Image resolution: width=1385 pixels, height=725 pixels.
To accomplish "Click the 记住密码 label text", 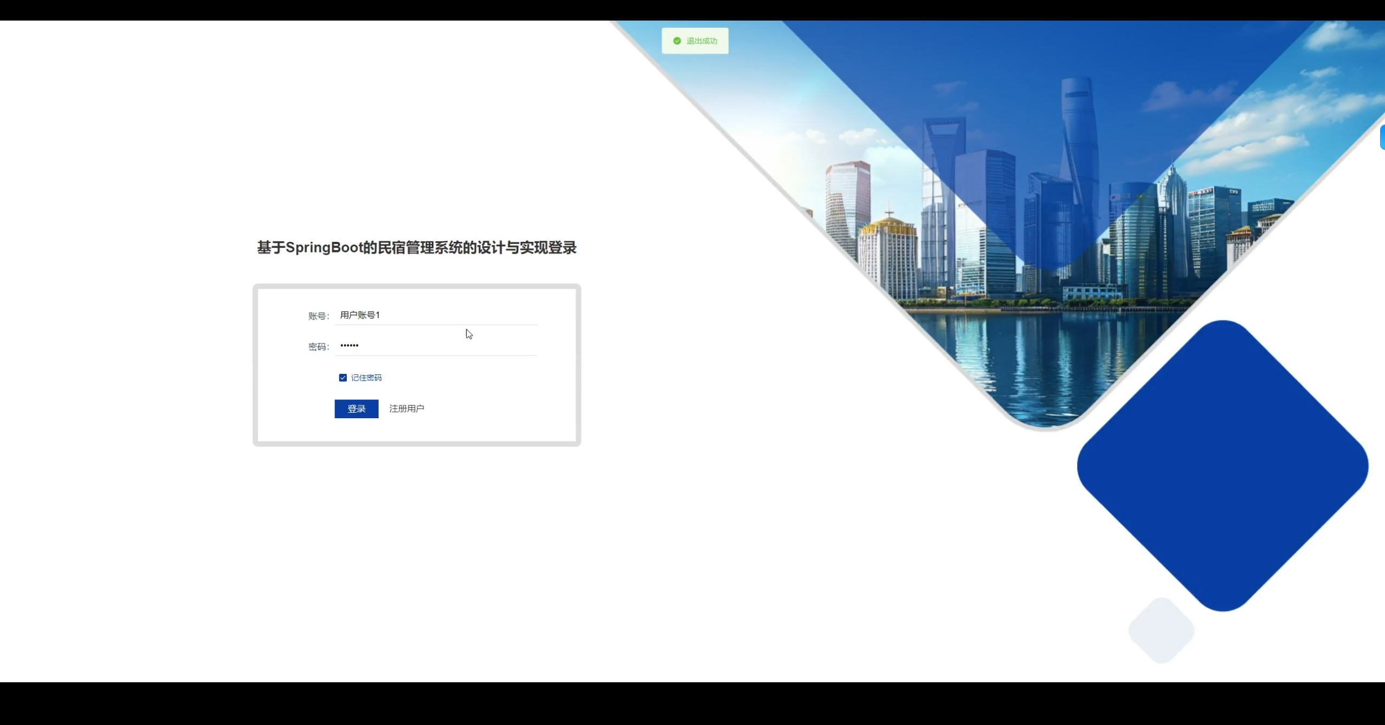I will 366,378.
